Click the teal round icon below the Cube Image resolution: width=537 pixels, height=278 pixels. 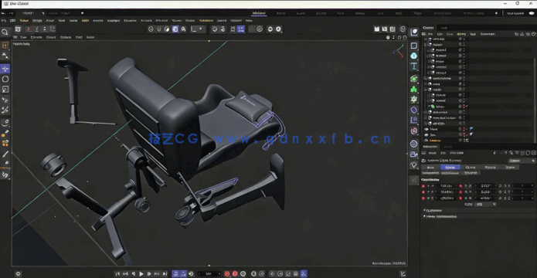click(414, 56)
